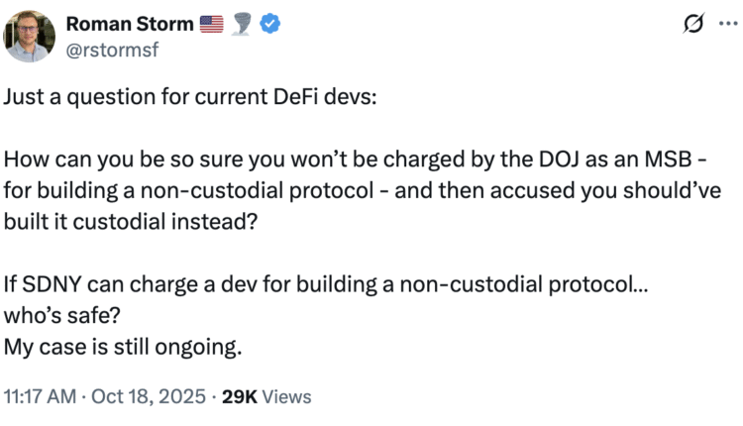
Task: Click the 29K view count number
Action: point(240,397)
